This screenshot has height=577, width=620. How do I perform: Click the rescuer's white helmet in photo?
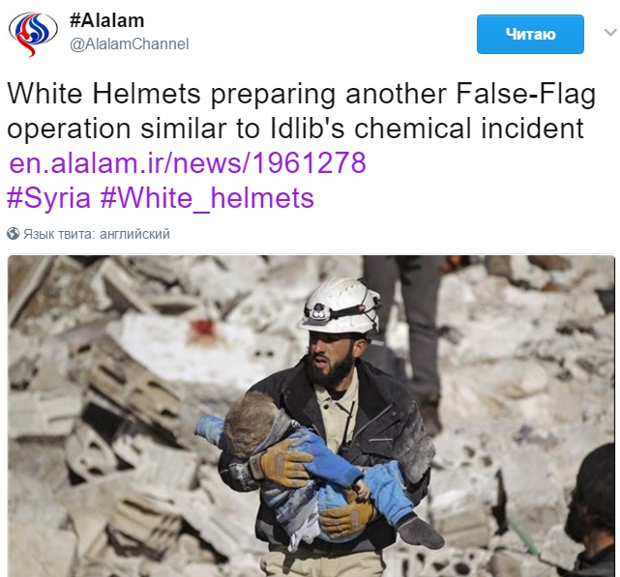click(x=340, y=305)
